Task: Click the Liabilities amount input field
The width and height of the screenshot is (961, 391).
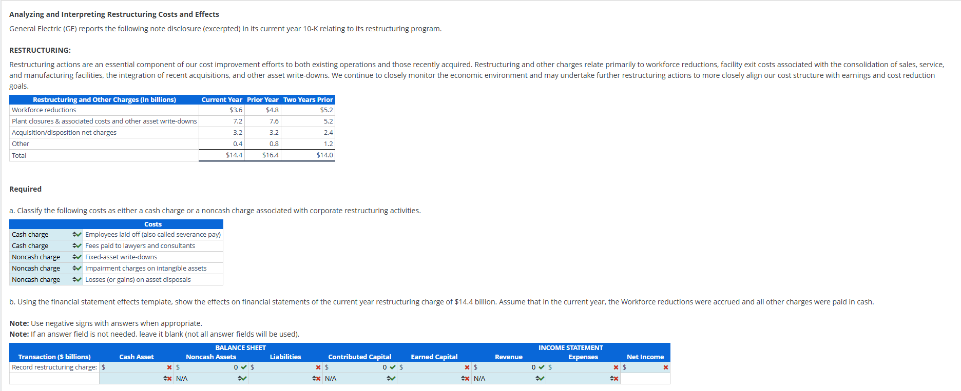Action: [x=284, y=367]
